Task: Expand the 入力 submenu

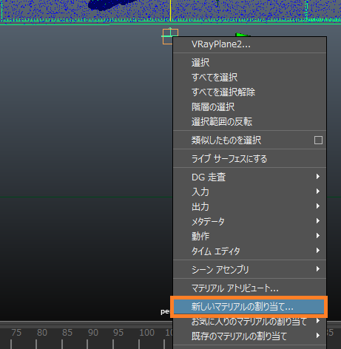Action: (249, 192)
